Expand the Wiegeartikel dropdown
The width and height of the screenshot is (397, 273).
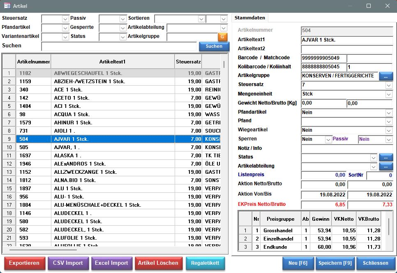(389, 130)
